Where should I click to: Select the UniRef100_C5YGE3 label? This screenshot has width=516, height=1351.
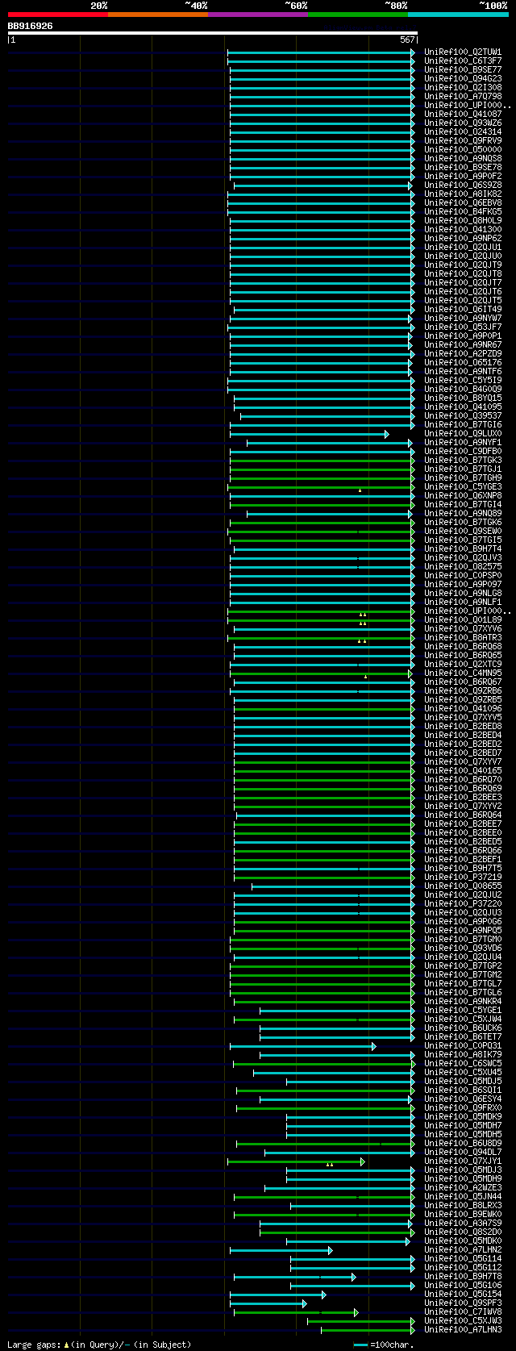(x=463, y=486)
